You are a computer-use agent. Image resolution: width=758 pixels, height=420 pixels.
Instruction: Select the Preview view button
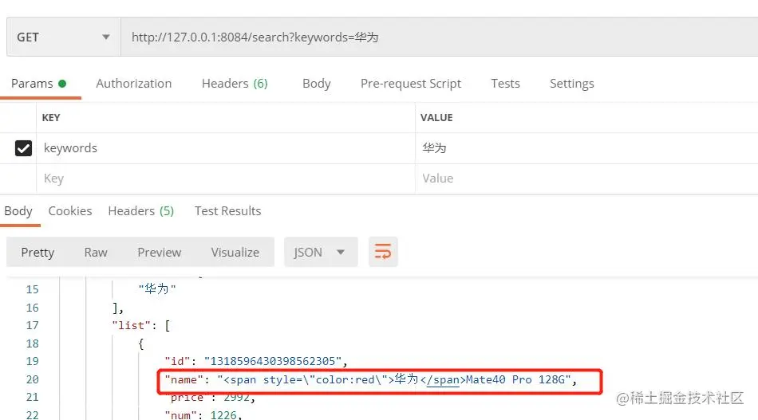(x=159, y=253)
